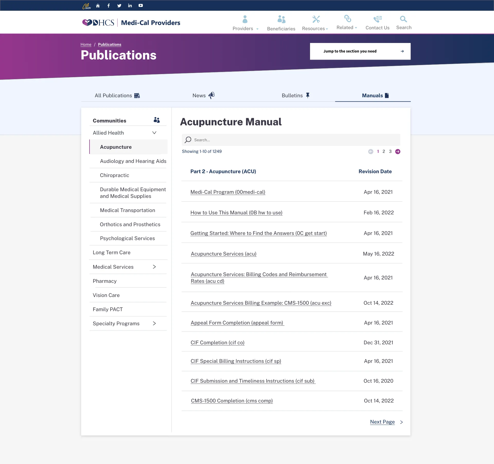Image resolution: width=494 pixels, height=464 pixels.
Task: Expand the Medical Services section
Action: coord(154,267)
